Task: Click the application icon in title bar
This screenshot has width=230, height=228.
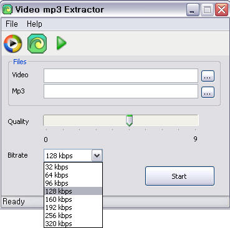Action: (x=7, y=10)
